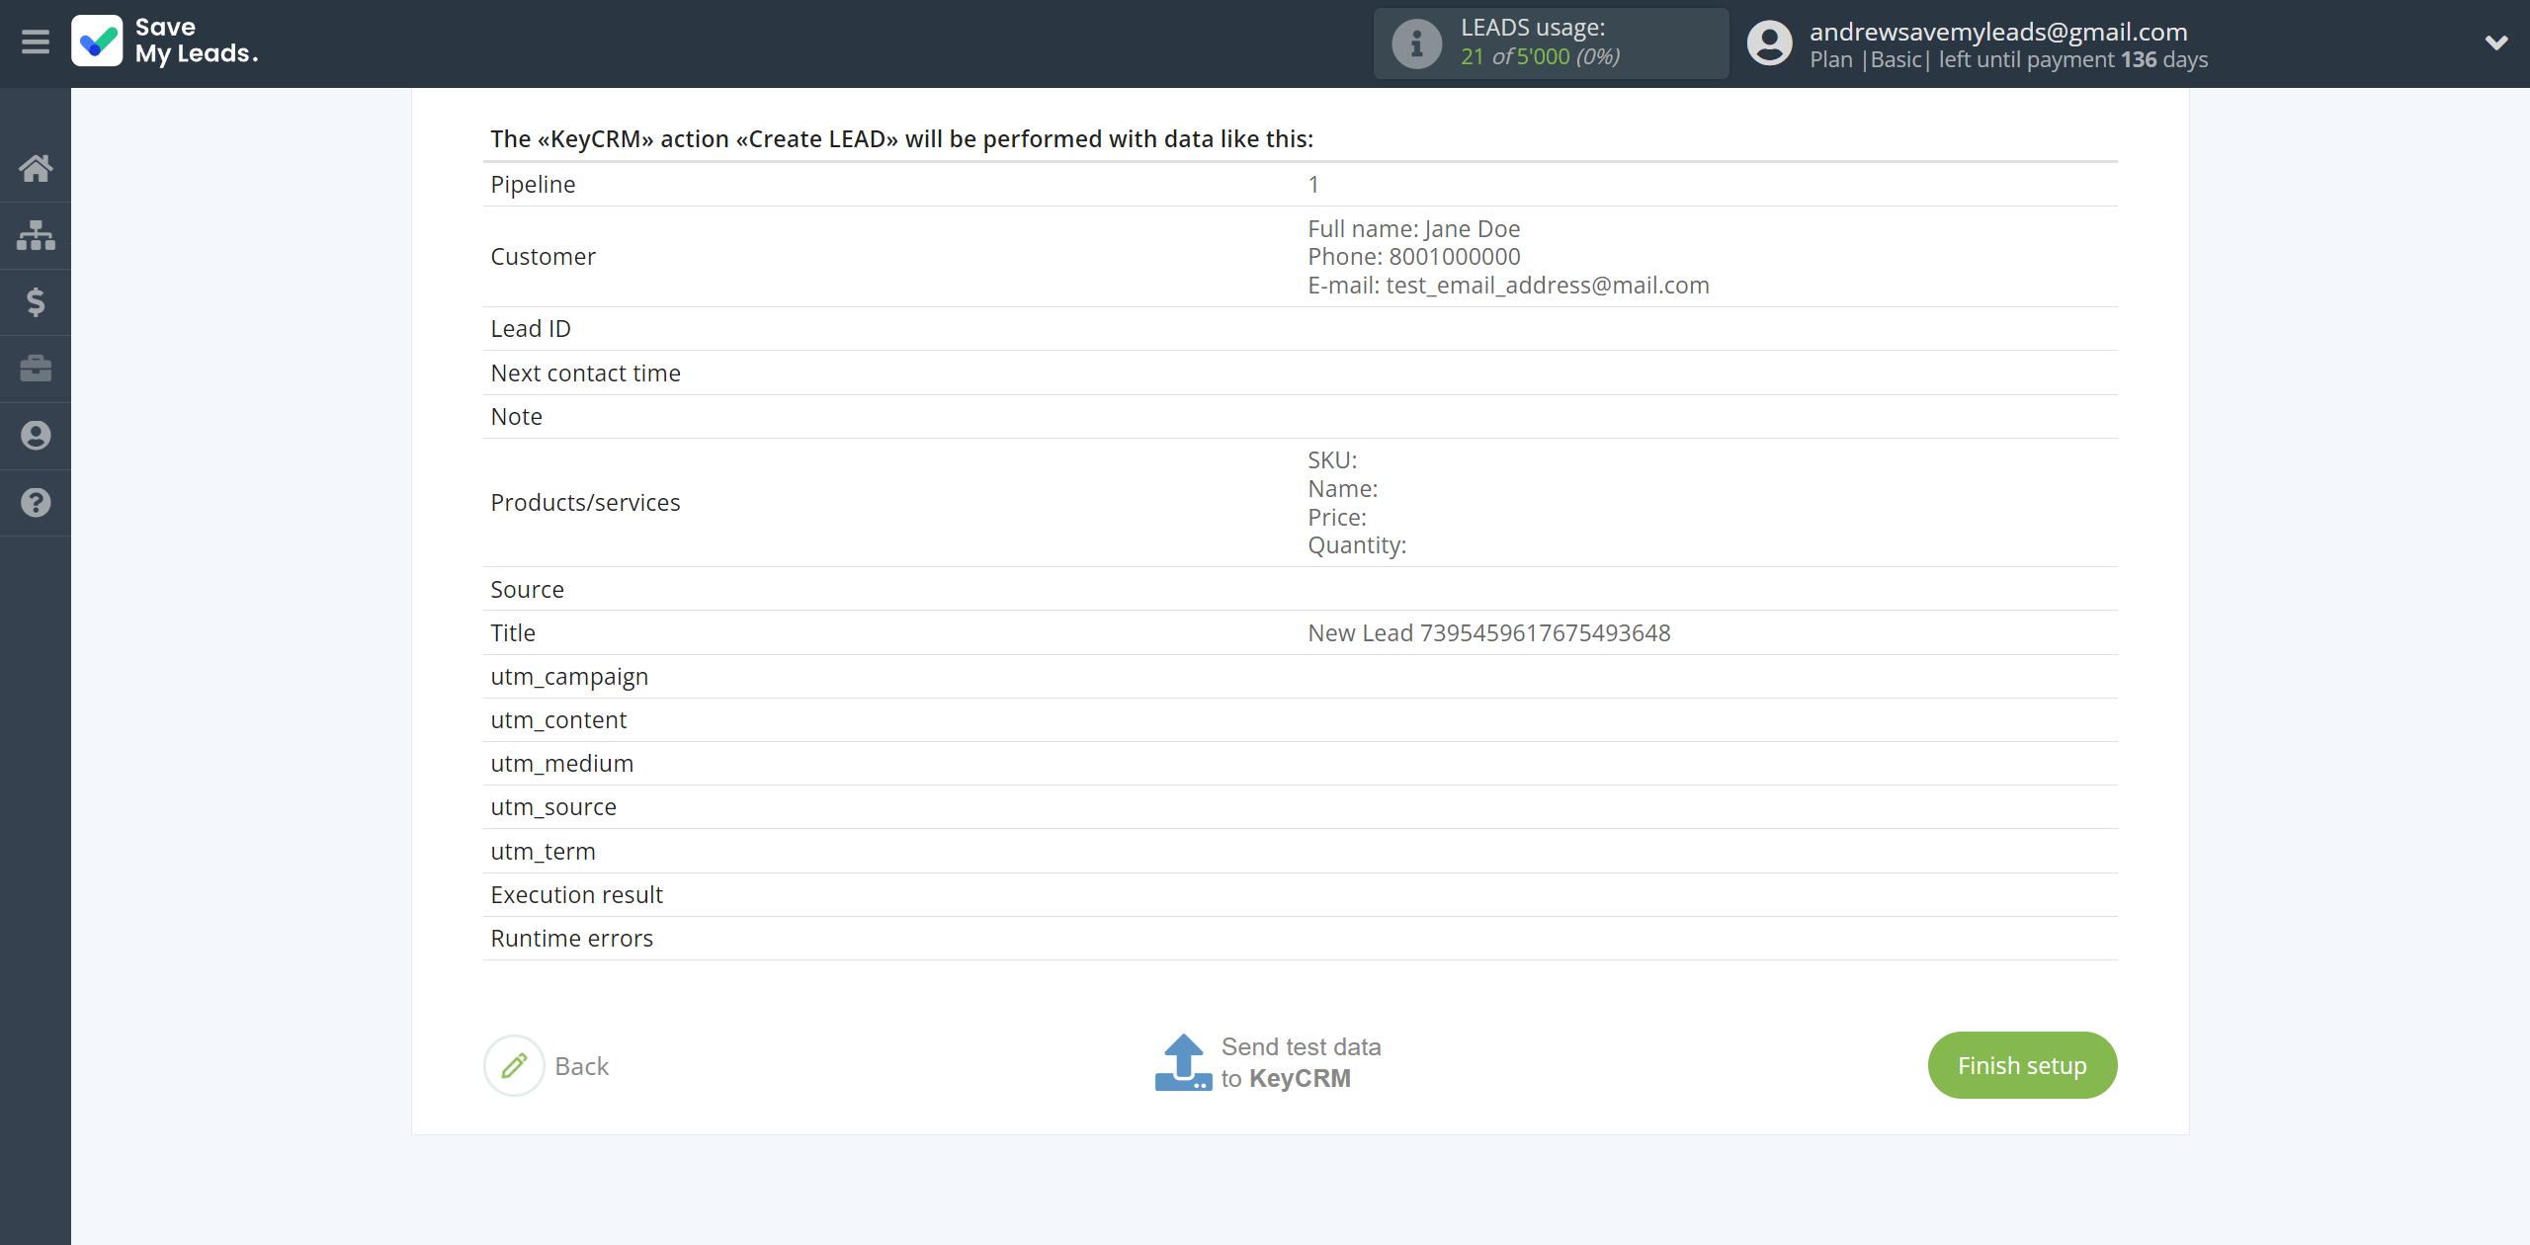Click the pencil Back icon
The image size is (2530, 1245).
pos(514,1065)
